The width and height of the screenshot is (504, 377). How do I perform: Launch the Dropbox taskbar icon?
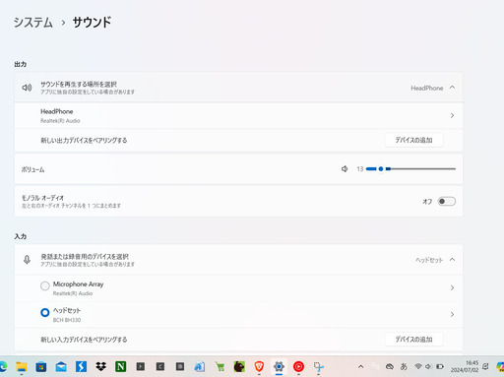(100, 366)
